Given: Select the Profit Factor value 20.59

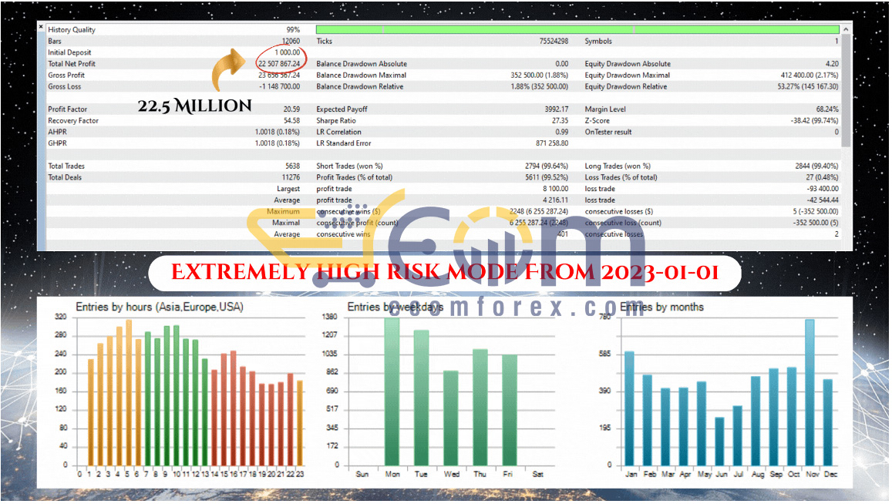Looking at the screenshot, I should pyautogui.click(x=292, y=109).
